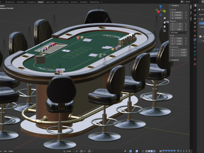Open the Tool properties tab icon

point(195,10)
